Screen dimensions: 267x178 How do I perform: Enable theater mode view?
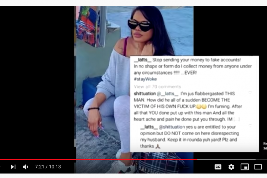click(x=258, y=167)
